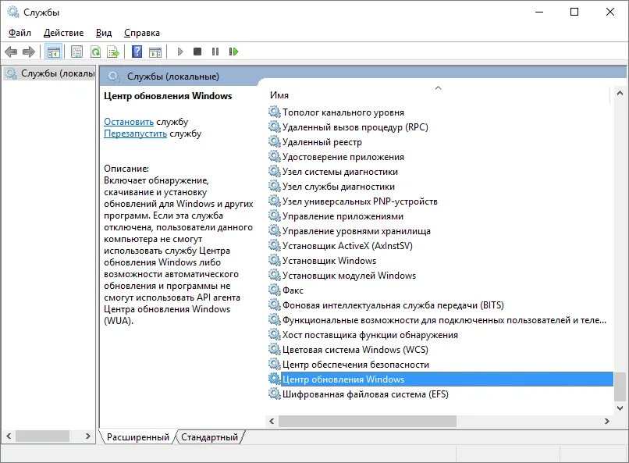
Task: Open the Действие menu
Action: pyautogui.click(x=63, y=33)
